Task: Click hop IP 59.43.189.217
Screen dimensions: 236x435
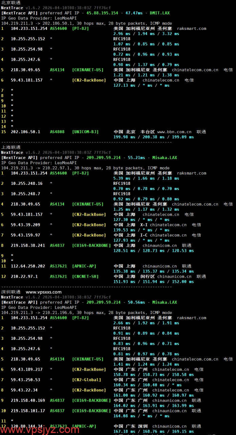Action: [x=27, y=369]
